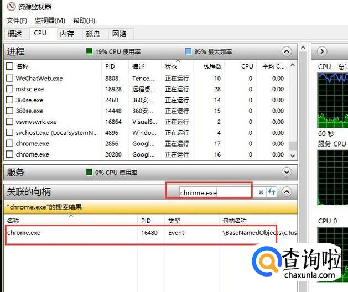Open the 监视器(M) menu
This screenshot has height=292, width=348.
point(50,20)
